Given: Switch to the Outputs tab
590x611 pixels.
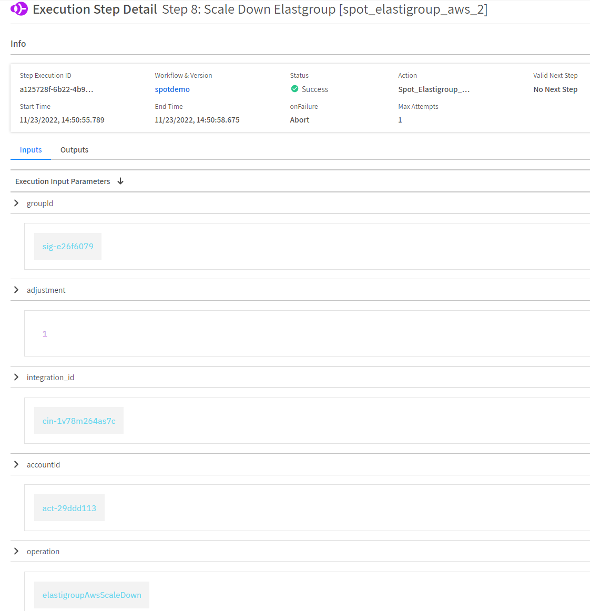Looking at the screenshot, I should point(74,150).
